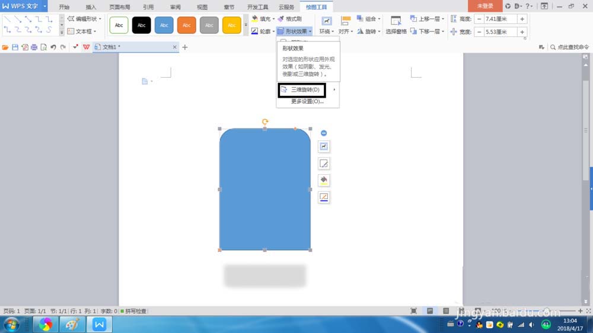Click the height value field 7.41厘米

(x=500, y=19)
